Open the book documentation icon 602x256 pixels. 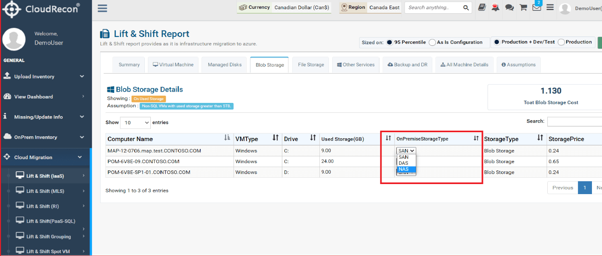(x=482, y=7)
